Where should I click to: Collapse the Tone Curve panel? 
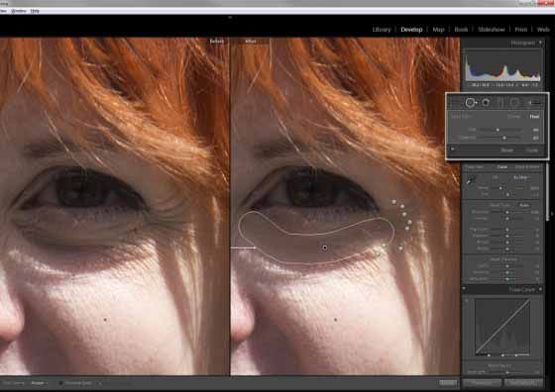[540, 289]
